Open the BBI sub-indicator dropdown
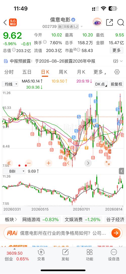 point(14,171)
